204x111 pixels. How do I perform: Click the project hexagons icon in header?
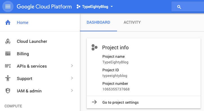pos(78,6)
